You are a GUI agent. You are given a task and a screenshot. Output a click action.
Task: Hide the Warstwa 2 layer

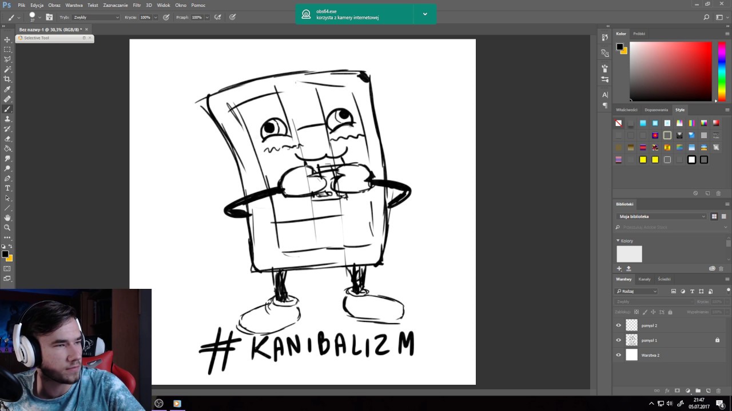[618, 355]
